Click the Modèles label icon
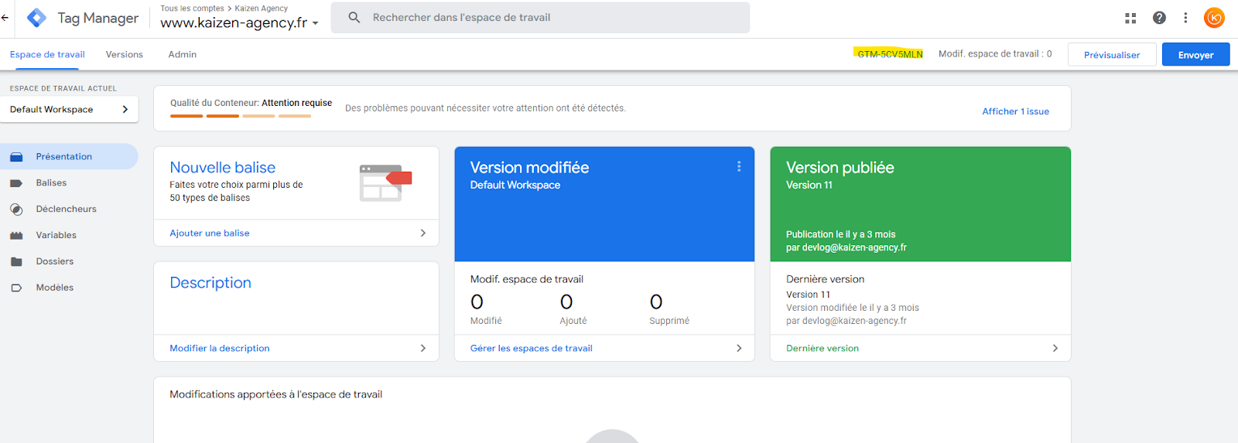Image resolution: width=1238 pixels, height=443 pixels. click(x=16, y=288)
